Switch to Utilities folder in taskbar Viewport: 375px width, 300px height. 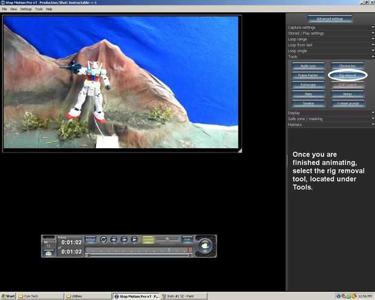(x=88, y=296)
